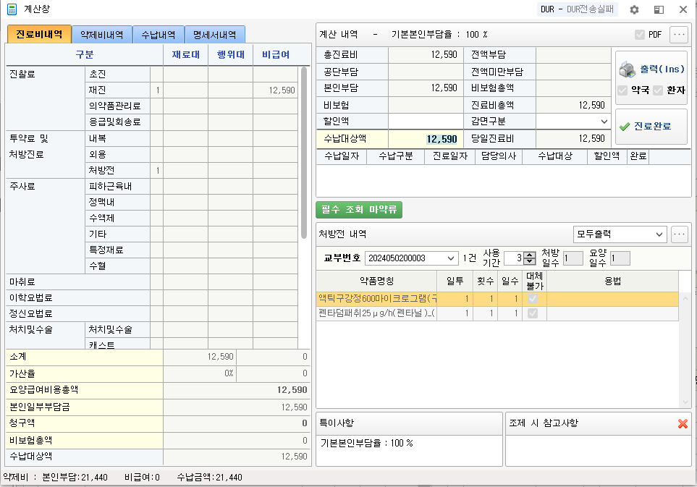Image resolution: width=697 pixels, height=487 pixels.
Task: Toggle the PDF checkbox
Action: tap(639, 35)
